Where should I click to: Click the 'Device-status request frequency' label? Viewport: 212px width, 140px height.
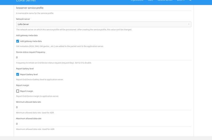(30, 52)
